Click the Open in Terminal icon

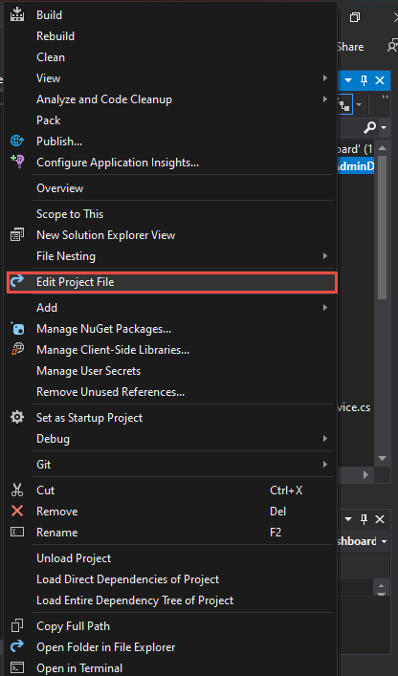pos(17,667)
